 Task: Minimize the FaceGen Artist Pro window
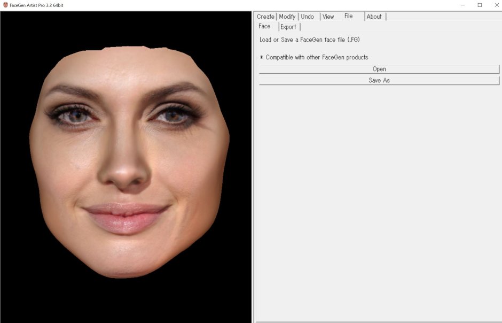[464, 5]
